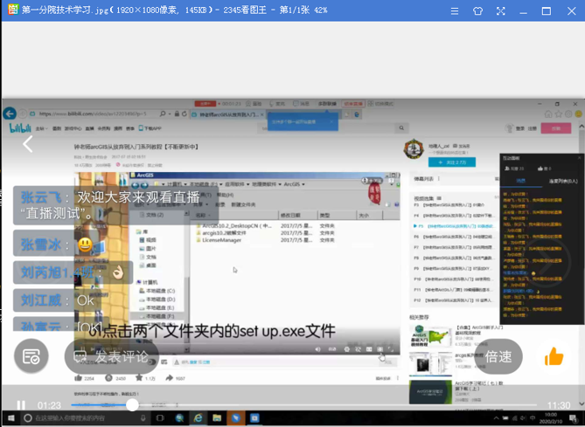The width and height of the screenshot is (585, 427).
Task: Pause the playback with pause button
Action: click(x=21, y=405)
